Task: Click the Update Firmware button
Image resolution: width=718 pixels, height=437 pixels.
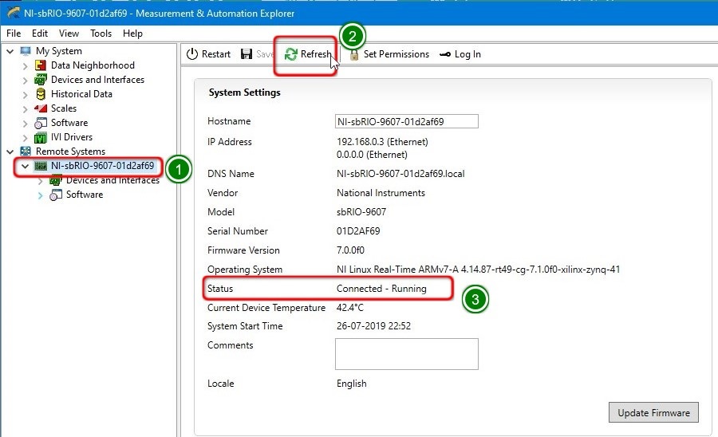Action: (653, 412)
